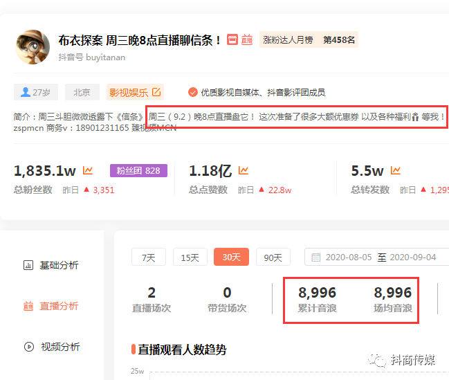This screenshot has width=449, height=380.
Task: Click the 22.8w likes increase figure
Action: coord(280,190)
